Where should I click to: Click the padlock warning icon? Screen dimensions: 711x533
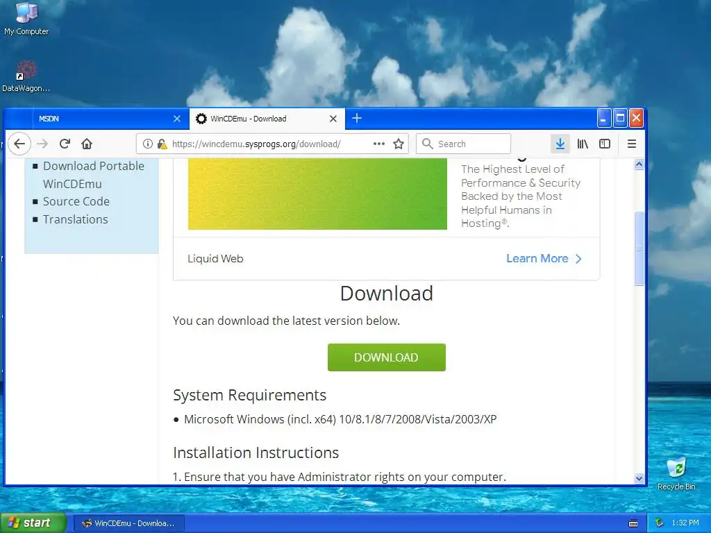tap(162, 144)
